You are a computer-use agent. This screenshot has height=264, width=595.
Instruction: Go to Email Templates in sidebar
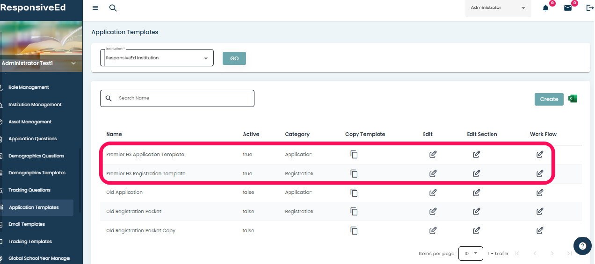27,224
